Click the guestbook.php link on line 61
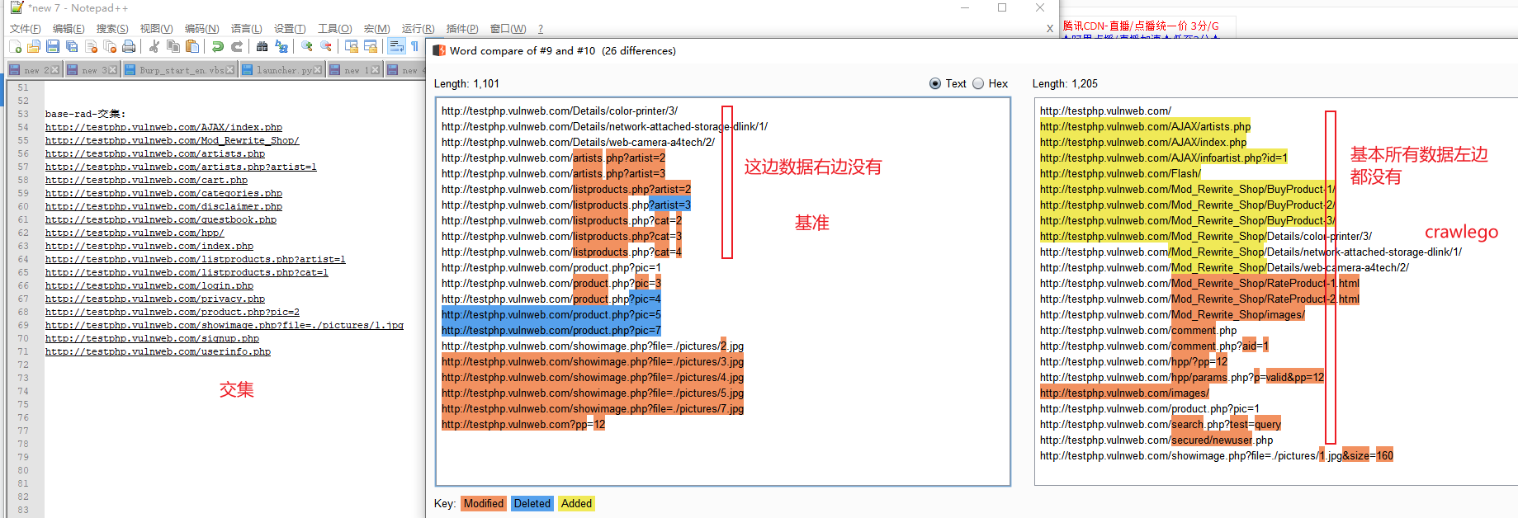The height and width of the screenshot is (518, 1518). (161, 219)
